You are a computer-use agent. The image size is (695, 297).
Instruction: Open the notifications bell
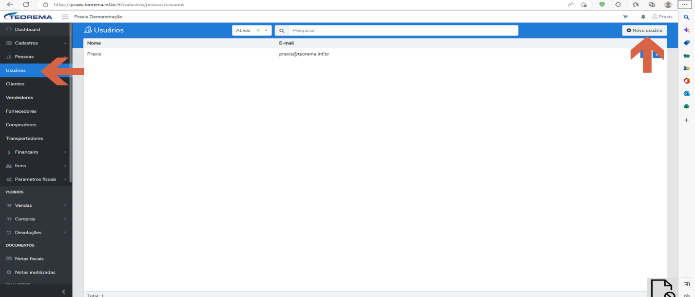[643, 17]
